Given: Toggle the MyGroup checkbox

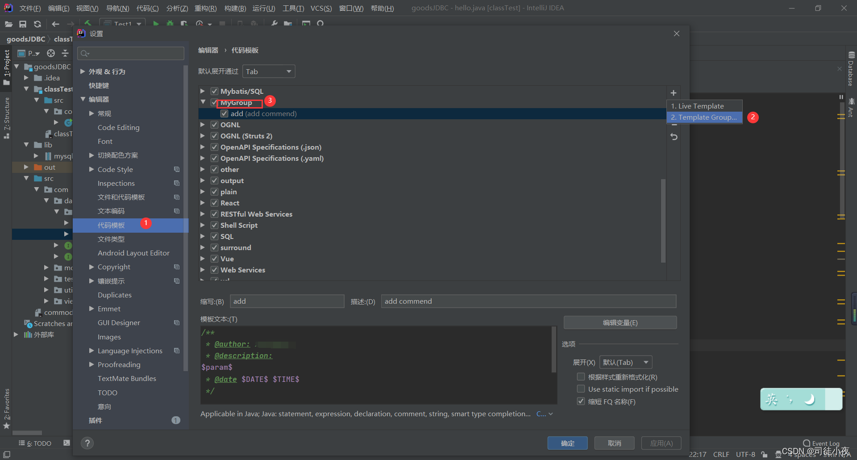Looking at the screenshot, I should click(214, 102).
